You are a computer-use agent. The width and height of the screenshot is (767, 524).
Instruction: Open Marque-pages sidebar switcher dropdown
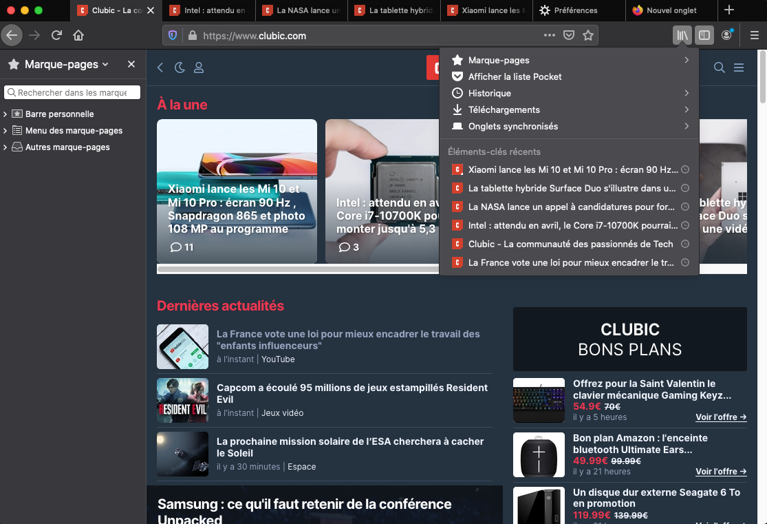click(67, 64)
